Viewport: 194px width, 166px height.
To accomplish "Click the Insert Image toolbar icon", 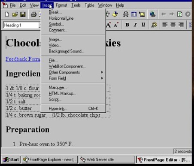I will click(x=142, y=14).
